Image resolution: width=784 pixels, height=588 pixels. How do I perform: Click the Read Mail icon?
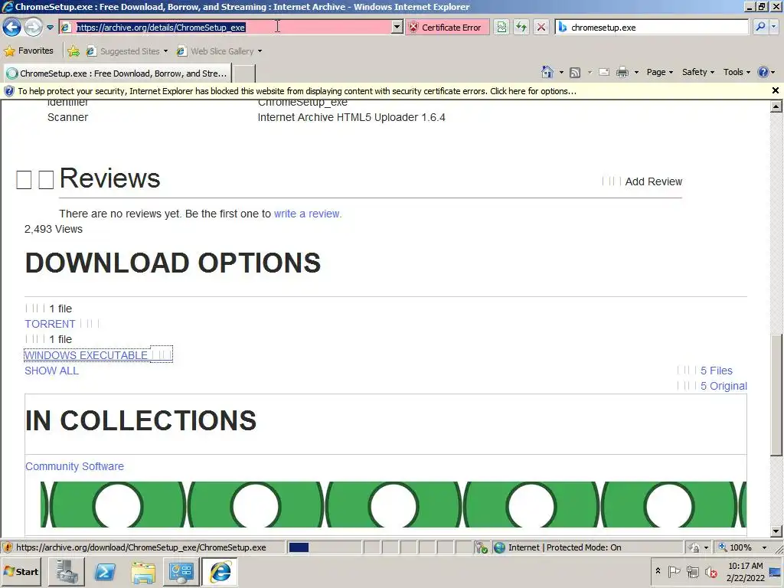click(x=604, y=73)
